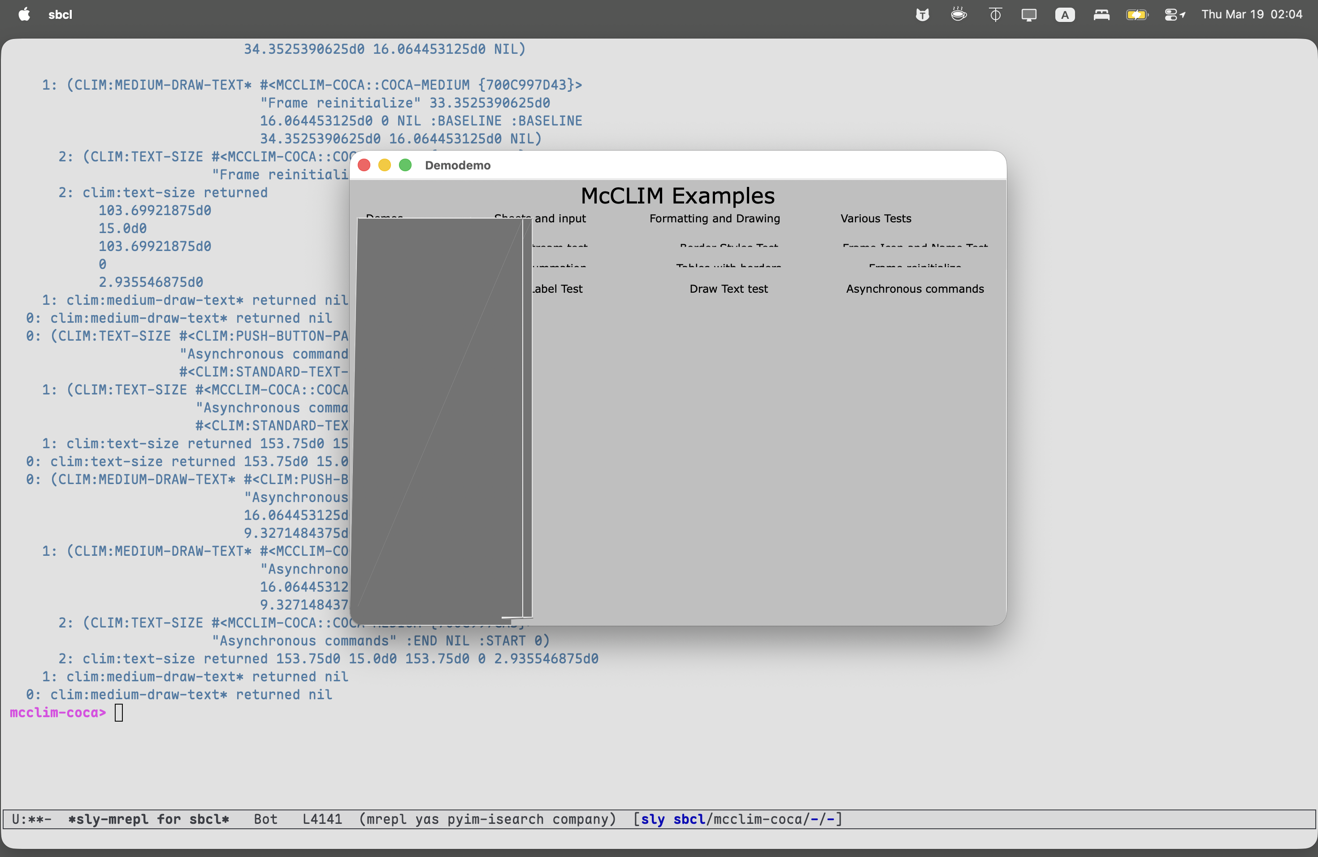Open Control Center from the menu bar
Image resolution: width=1318 pixels, height=857 pixels.
tap(1175, 14)
